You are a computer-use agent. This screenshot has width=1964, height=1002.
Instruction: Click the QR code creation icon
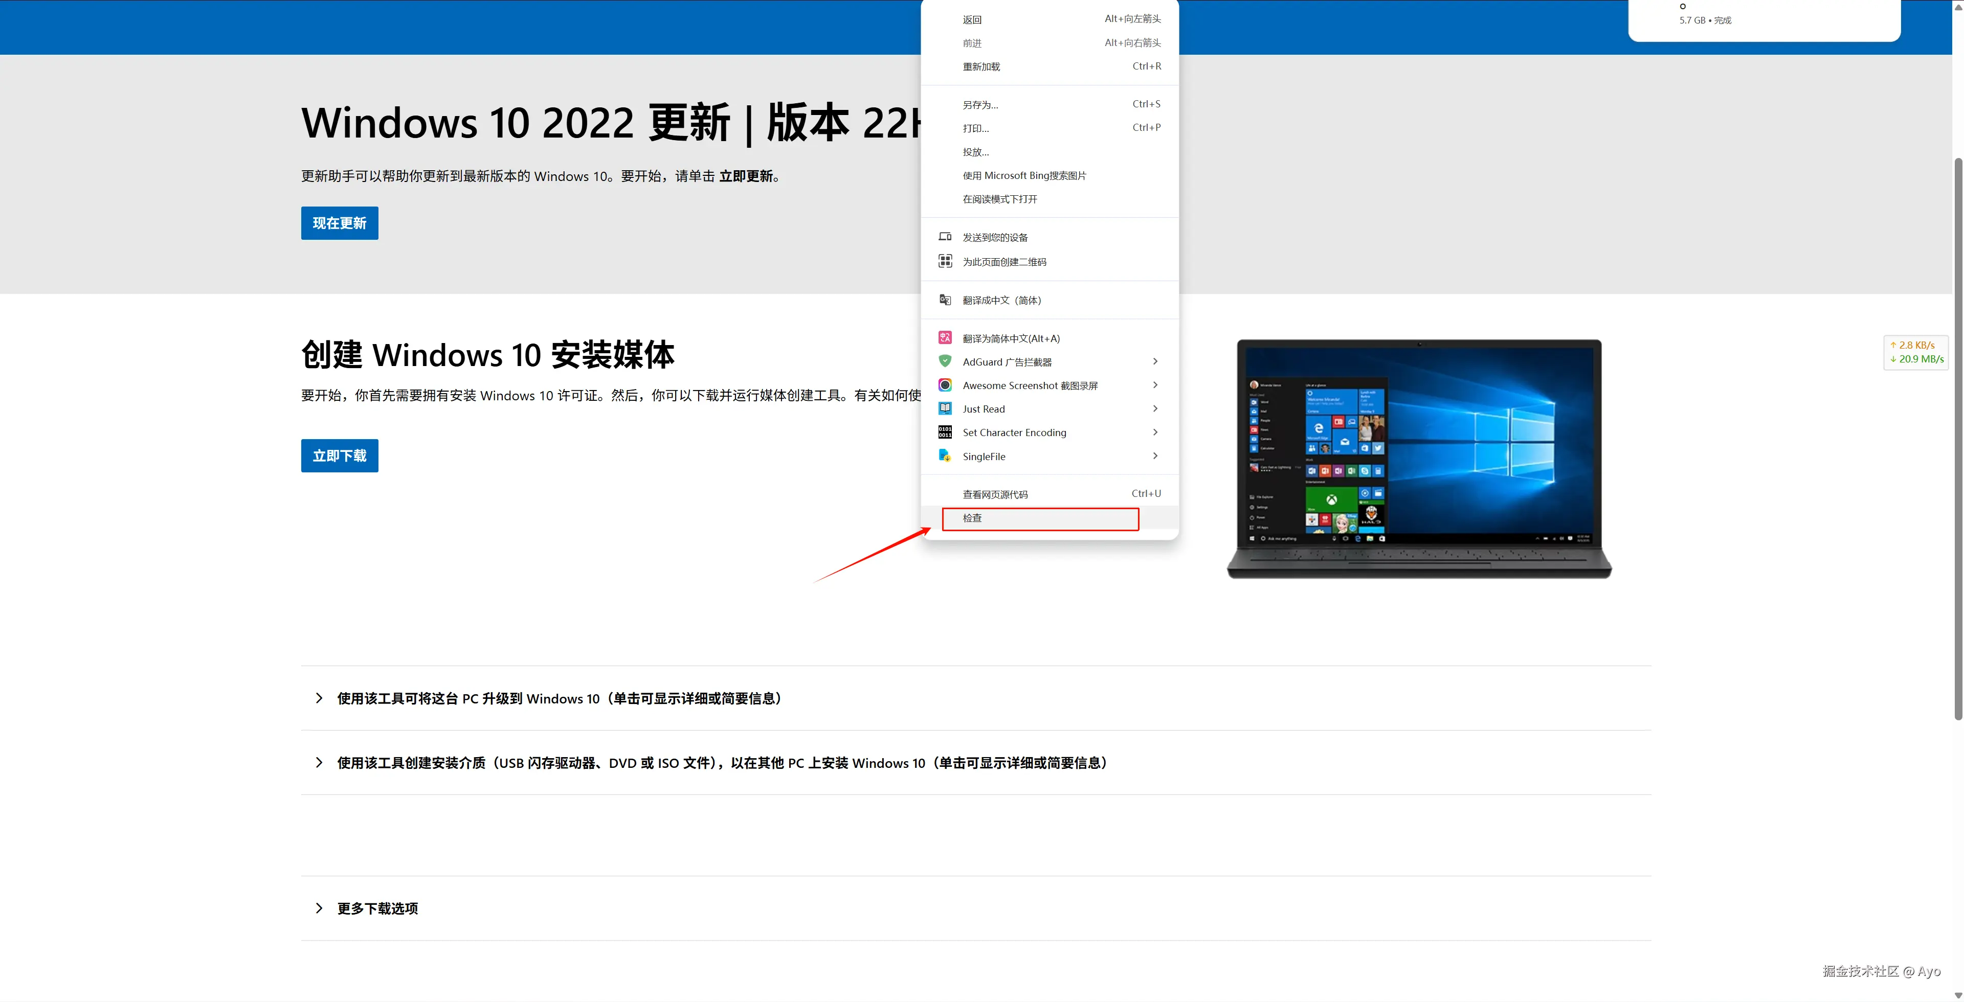tap(945, 261)
